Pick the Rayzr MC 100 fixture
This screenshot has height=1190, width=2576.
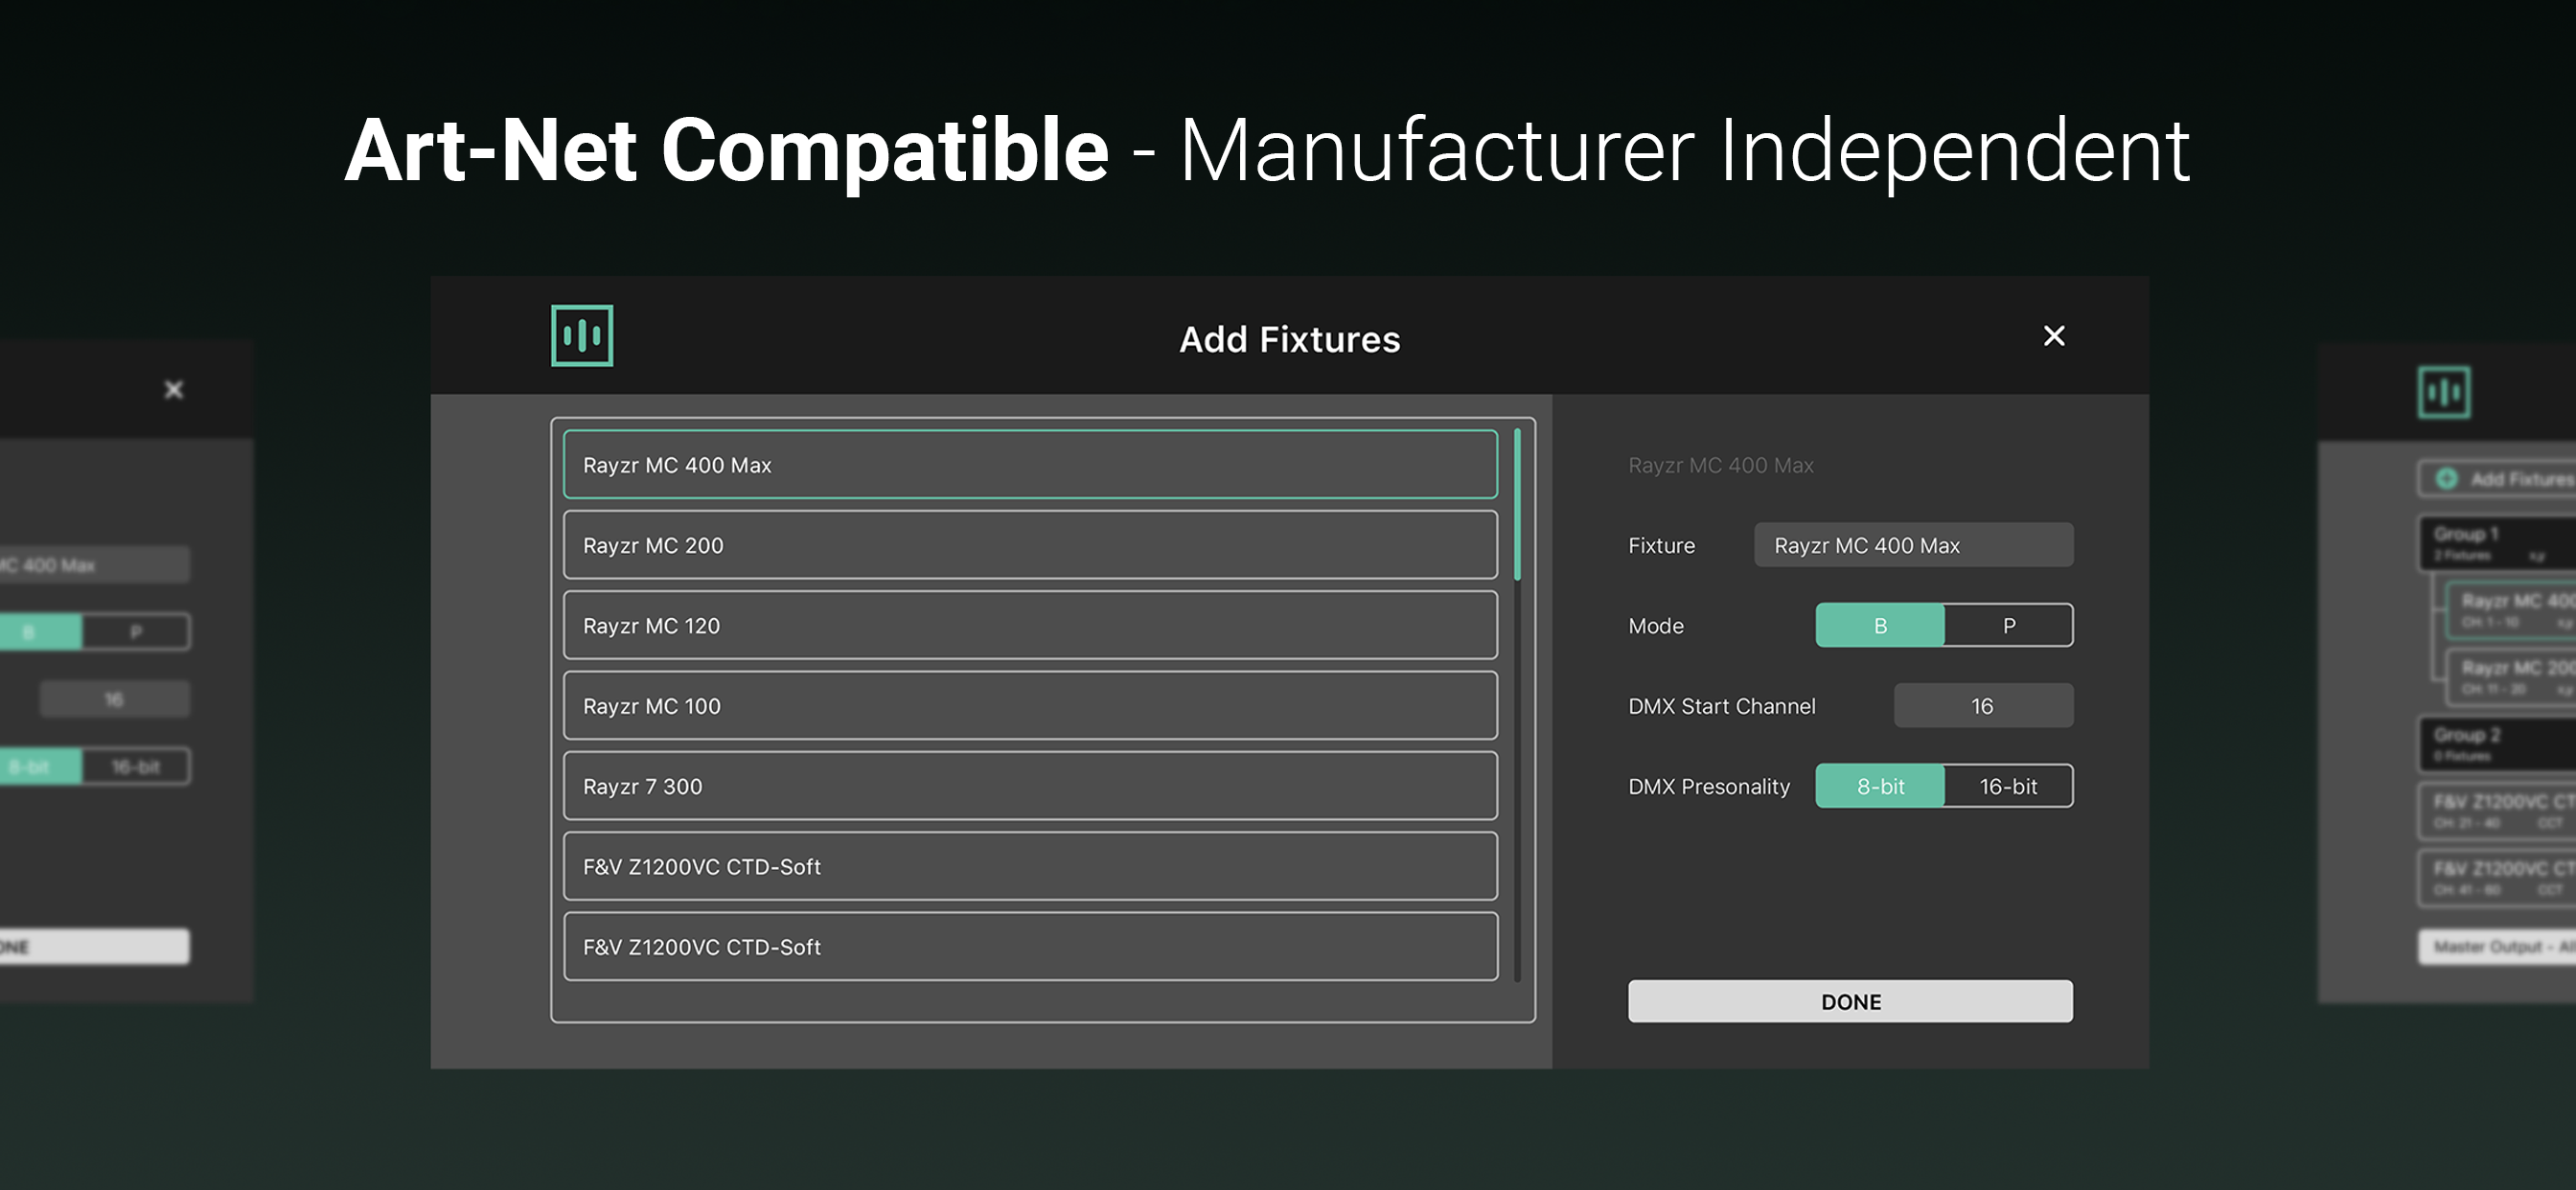(x=1030, y=706)
